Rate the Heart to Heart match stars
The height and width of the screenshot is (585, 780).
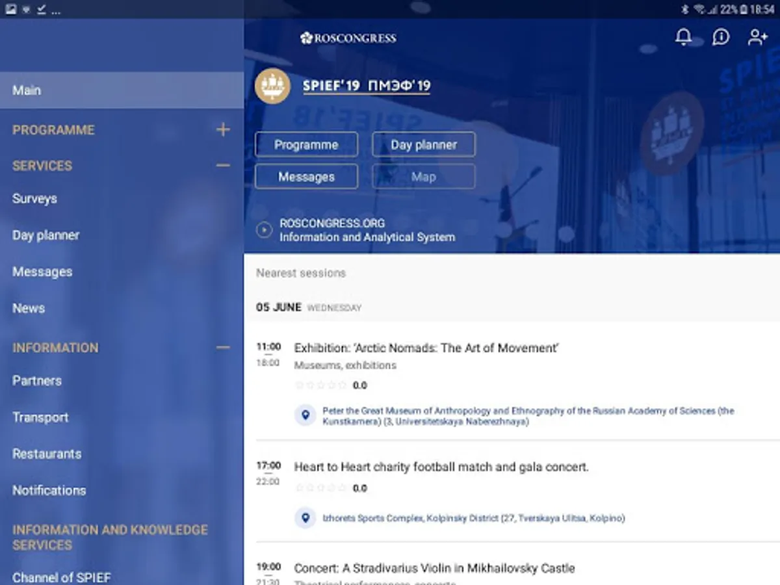(320, 488)
